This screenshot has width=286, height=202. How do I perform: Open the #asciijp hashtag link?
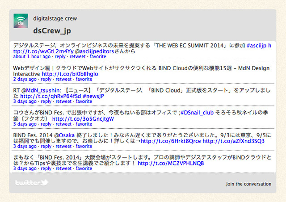point(257,46)
